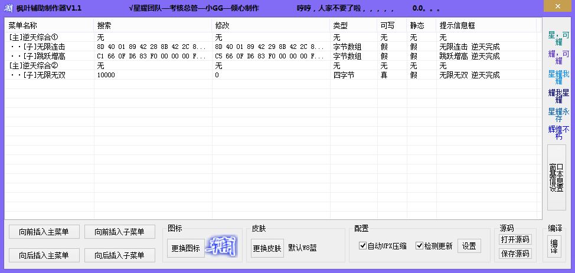Open icon chooser via 更换图标
Viewport: 575px width, 273px height.
coord(185,248)
